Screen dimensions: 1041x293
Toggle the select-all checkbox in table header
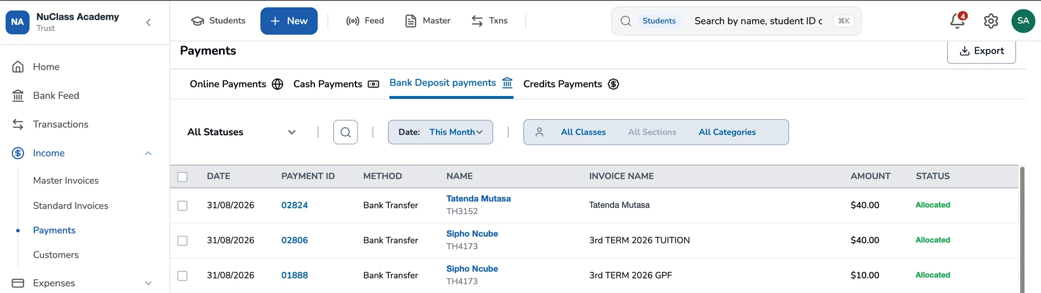tap(182, 177)
